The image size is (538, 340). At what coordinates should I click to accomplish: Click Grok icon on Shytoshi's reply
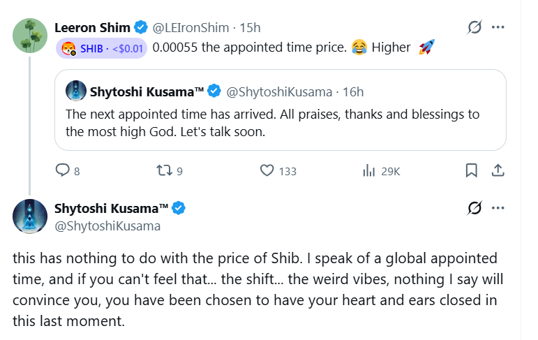475,208
